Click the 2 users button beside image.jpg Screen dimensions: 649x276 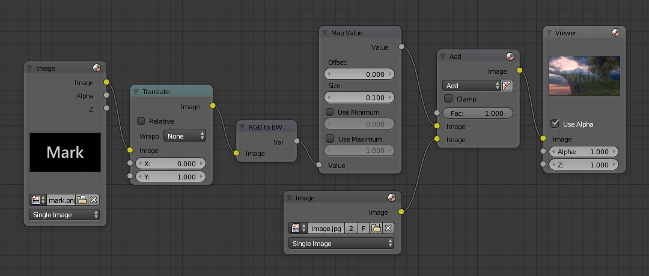pyautogui.click(x=351, y=228)
